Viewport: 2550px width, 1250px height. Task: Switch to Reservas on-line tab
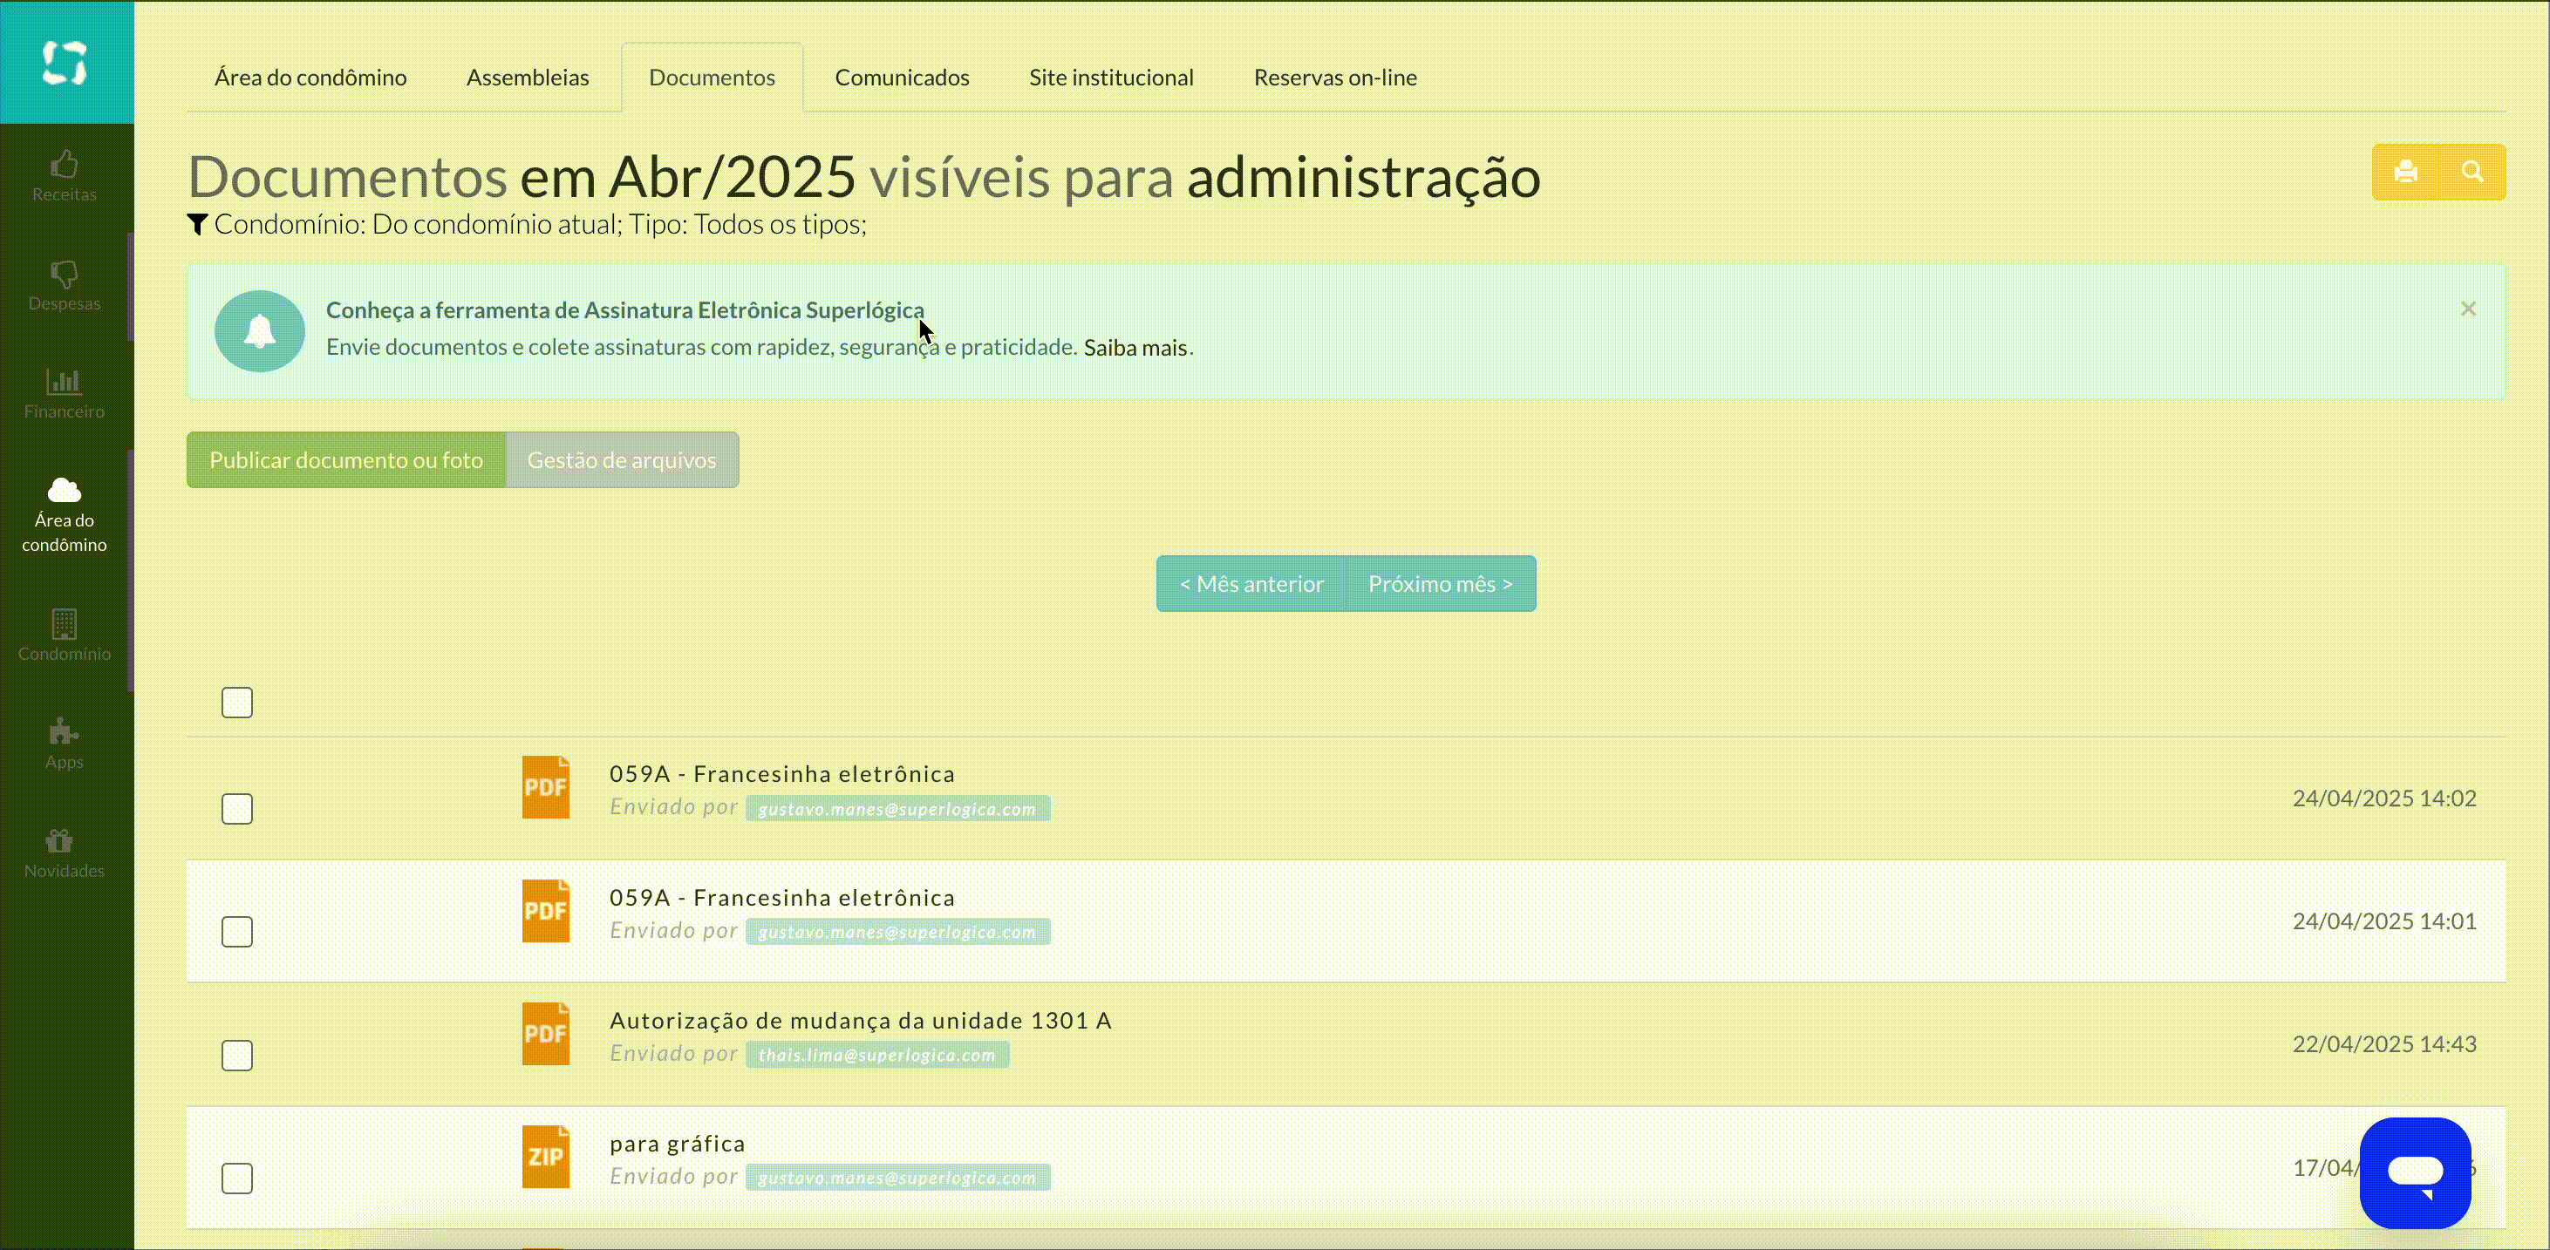[1335, 78]
